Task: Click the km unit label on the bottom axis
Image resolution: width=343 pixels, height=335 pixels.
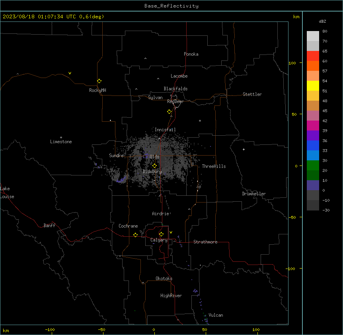Action: 6,331
